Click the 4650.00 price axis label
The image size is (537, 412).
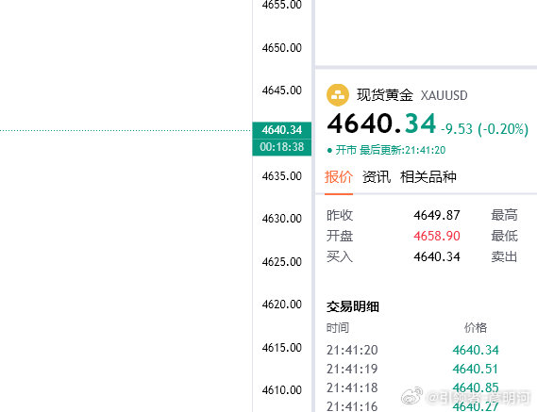tap(282, 48)
